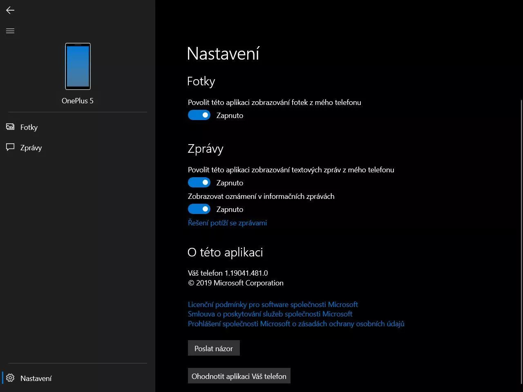Open Licenční podmínky pro software link

pos(273,304)
